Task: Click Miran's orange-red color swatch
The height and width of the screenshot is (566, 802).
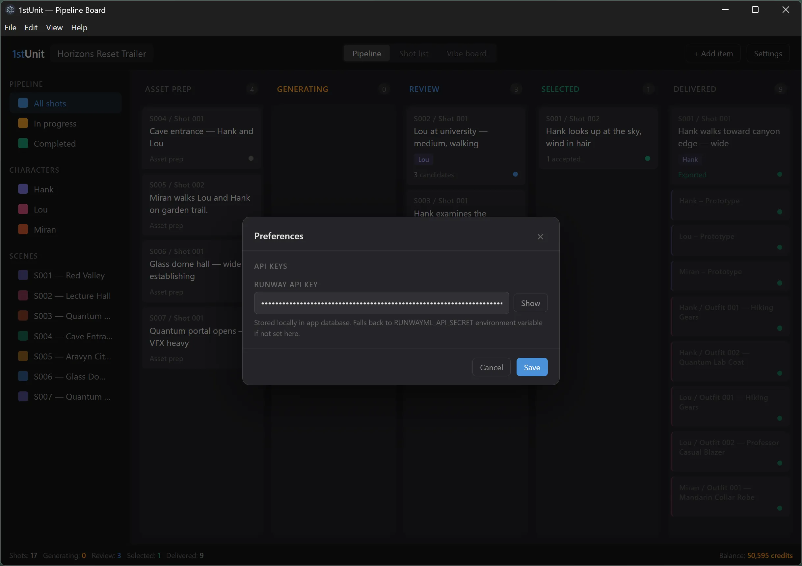Action: (23, 230)
